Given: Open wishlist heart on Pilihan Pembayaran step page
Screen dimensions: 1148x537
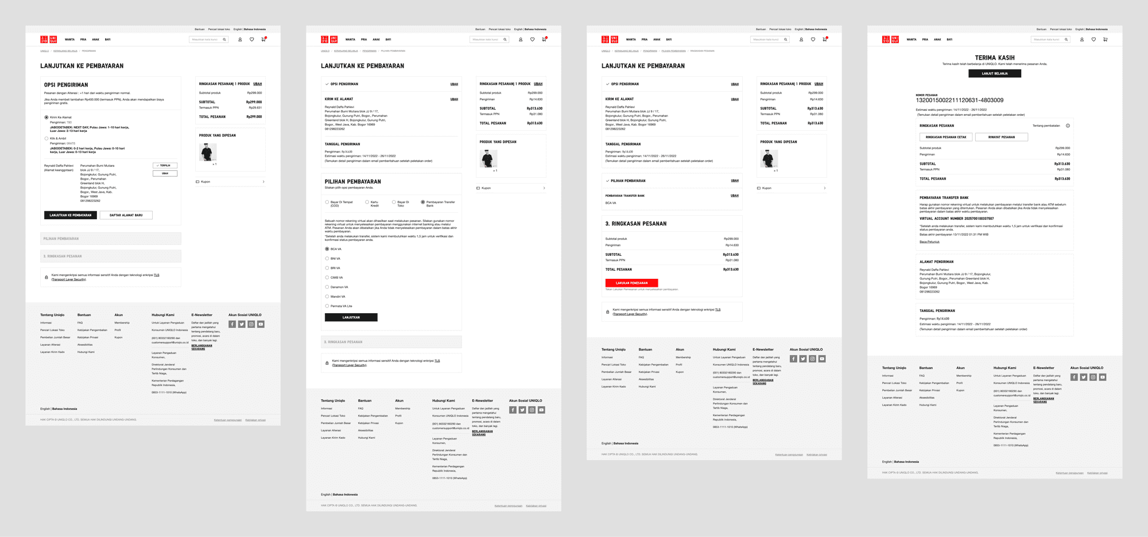Looking at the screenshot, I should 532,40.
